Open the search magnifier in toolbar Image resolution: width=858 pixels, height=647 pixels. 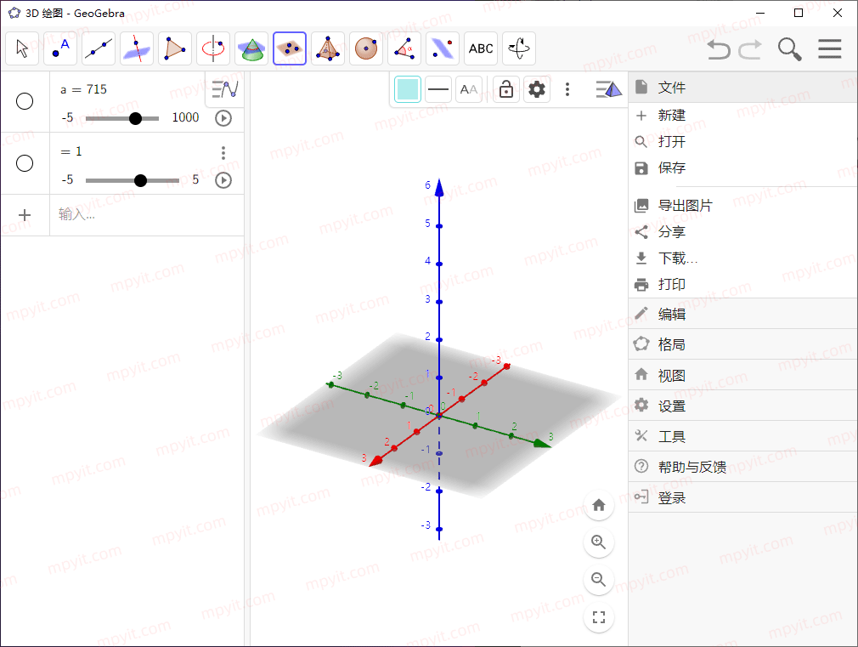click(x=789, y=49)
